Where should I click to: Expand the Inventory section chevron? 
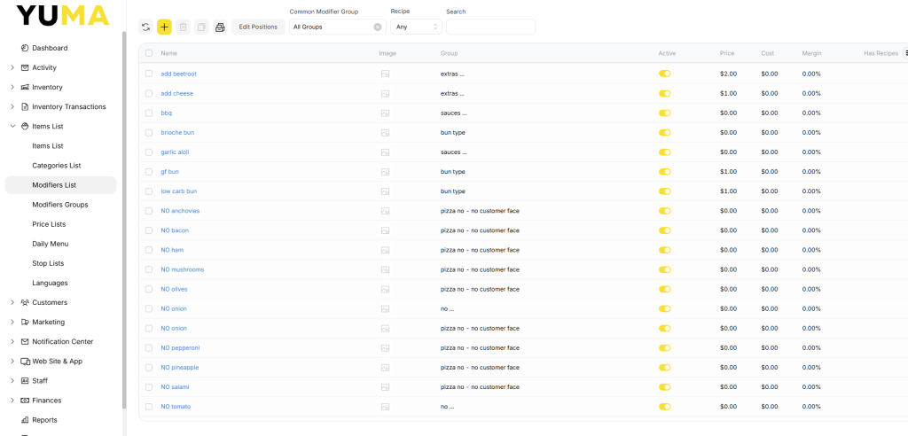click(x=12, y=87)
